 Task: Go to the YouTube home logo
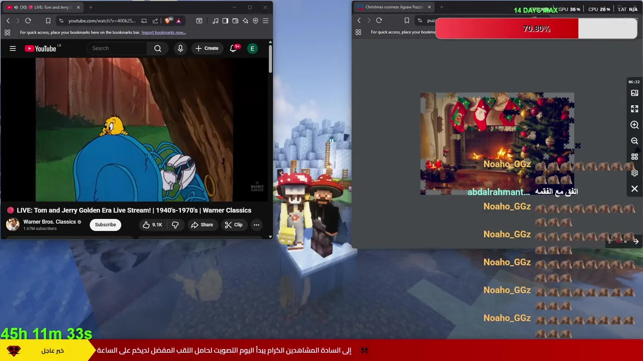point(41,49)
